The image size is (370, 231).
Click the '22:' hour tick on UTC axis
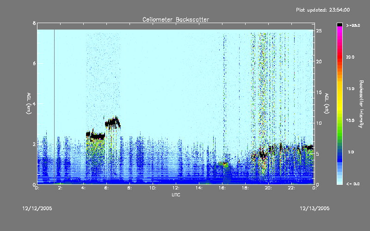point(291,188)
